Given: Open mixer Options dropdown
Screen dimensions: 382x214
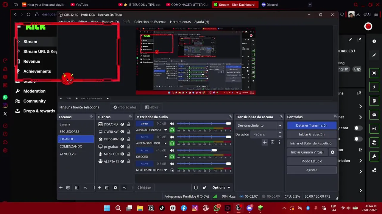Looking at the screenshot, I should pyautogui.click(x=221, y=188).
